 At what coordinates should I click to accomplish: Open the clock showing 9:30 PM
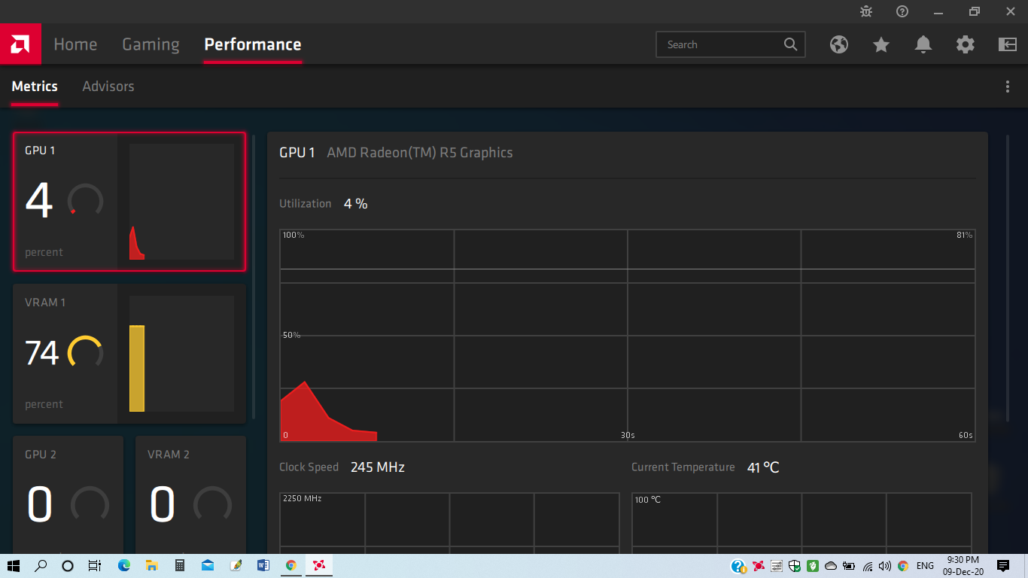963,566
